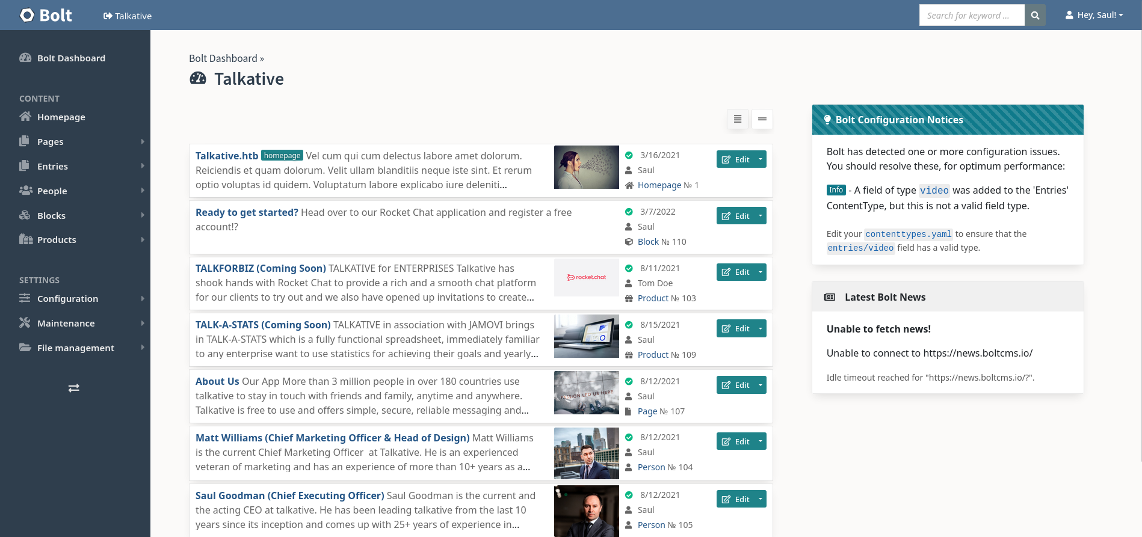
Task: Click the Maintenance tools icon in sidebar
Action: click(25, 323)
